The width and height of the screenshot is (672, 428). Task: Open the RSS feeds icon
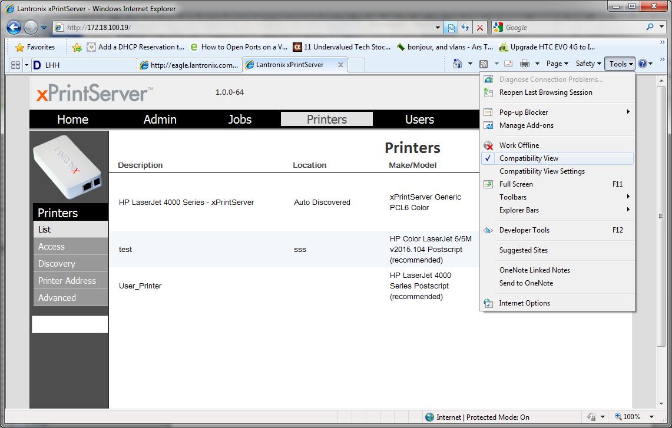pos(484,64)
